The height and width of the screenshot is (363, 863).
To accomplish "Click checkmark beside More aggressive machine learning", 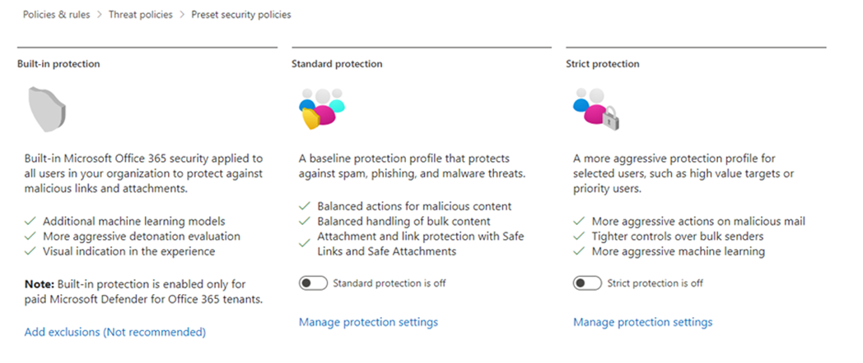I will point(579,251).
